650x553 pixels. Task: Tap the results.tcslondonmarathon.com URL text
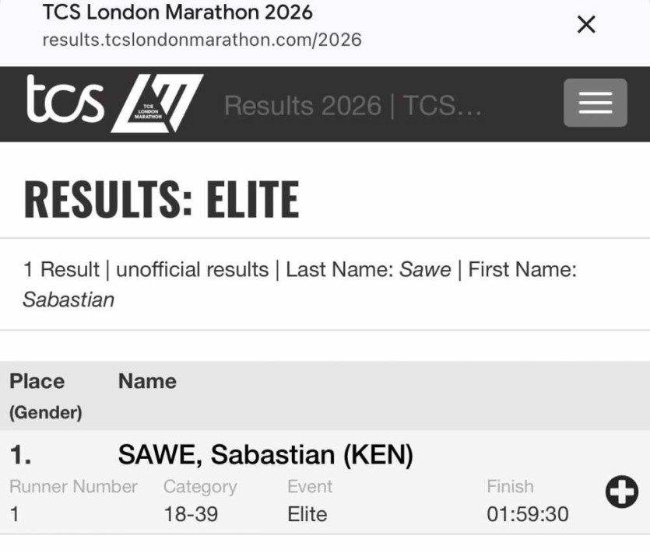[x=202, y=40]
